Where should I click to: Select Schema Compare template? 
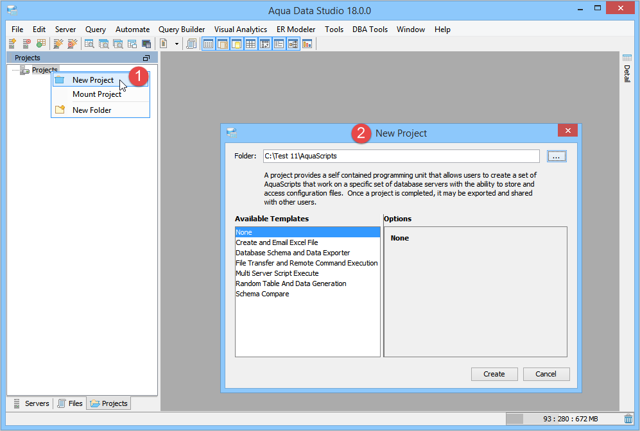[x=307, y=294]
